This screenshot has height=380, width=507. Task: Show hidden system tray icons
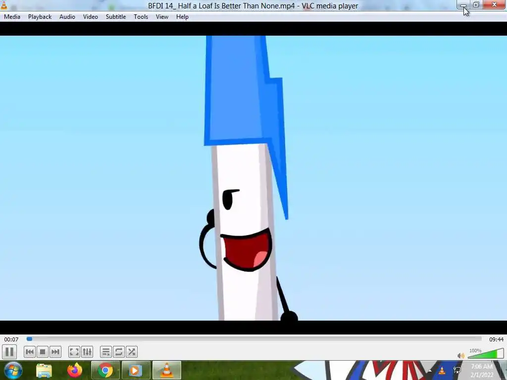[430, 370]
